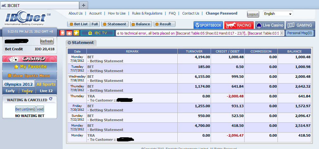Screen dimensions: 319x149
Task: Click the red up-arrow icon beside IBC TV
Action: coord(69,33)
